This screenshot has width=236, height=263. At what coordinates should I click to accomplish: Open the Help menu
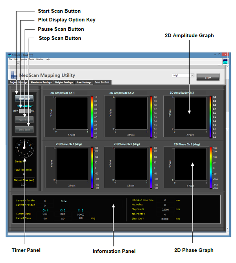point(48,59)
